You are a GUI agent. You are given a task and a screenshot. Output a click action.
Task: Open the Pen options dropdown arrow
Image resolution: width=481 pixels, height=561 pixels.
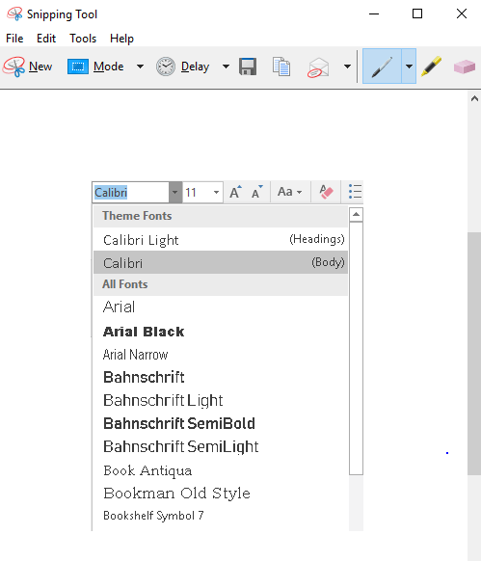(x=409, y=67)
